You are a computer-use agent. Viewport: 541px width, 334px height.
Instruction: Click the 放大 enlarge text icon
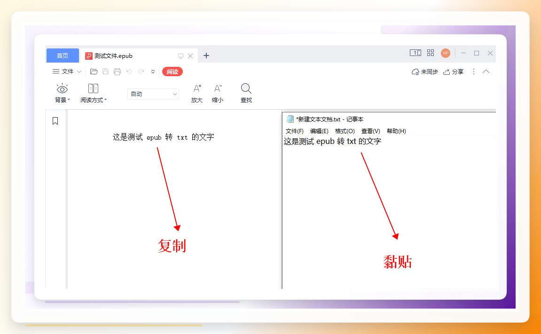197,89
